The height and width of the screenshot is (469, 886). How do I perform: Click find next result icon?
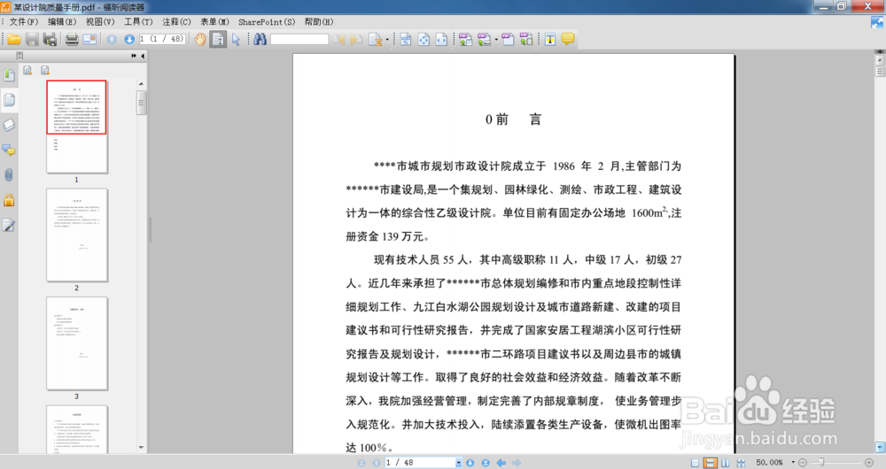pyautogui.click(x=356, y=40)
